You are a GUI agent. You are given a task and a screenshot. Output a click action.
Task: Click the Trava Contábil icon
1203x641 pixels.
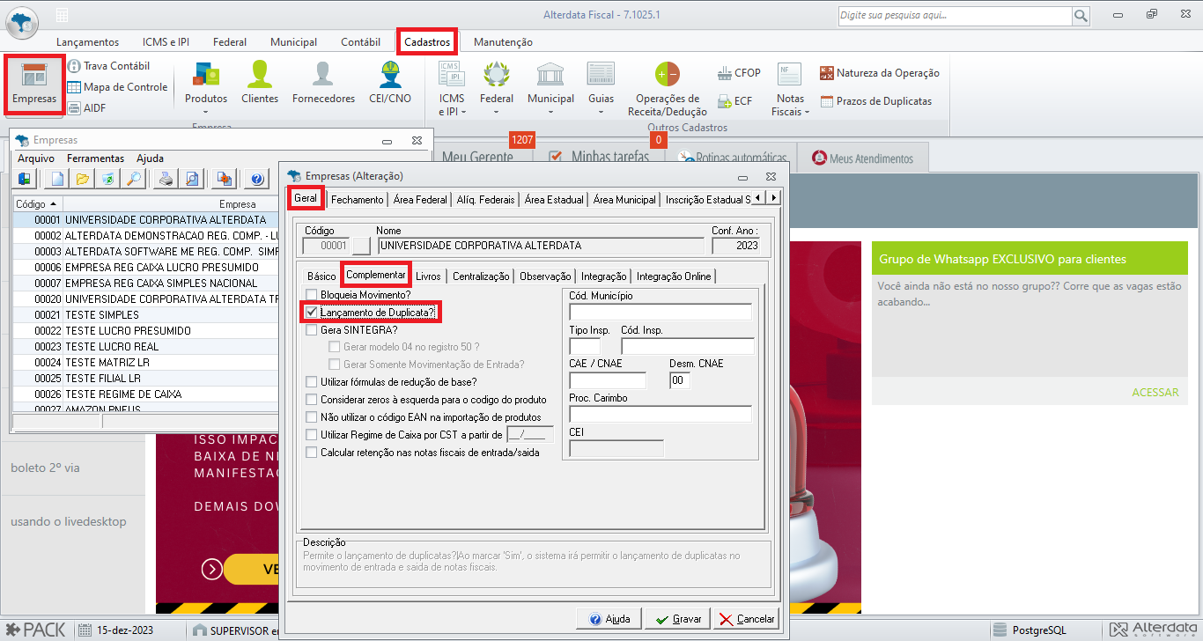pyautogui.click(x=74, y=66)
